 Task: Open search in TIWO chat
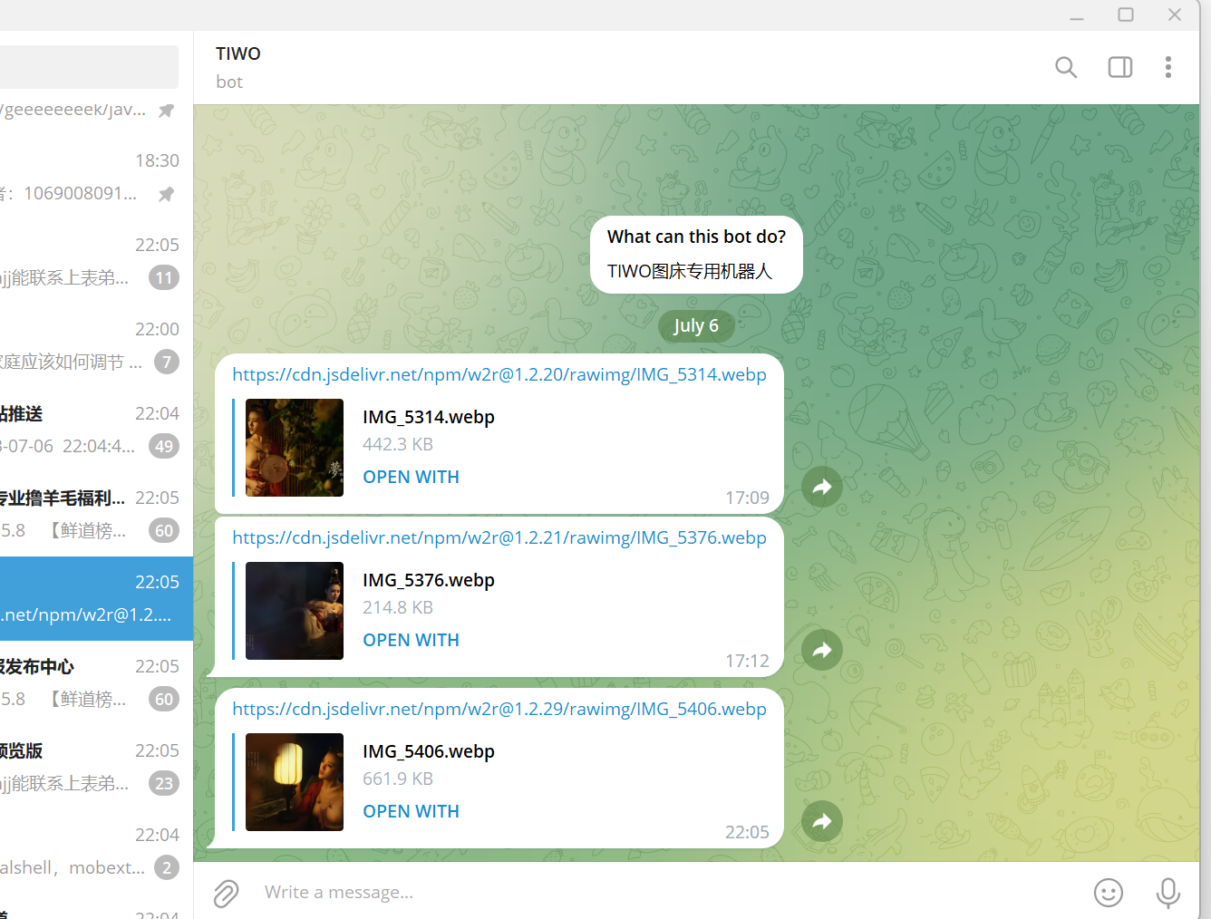click(x=1066, y=67)
